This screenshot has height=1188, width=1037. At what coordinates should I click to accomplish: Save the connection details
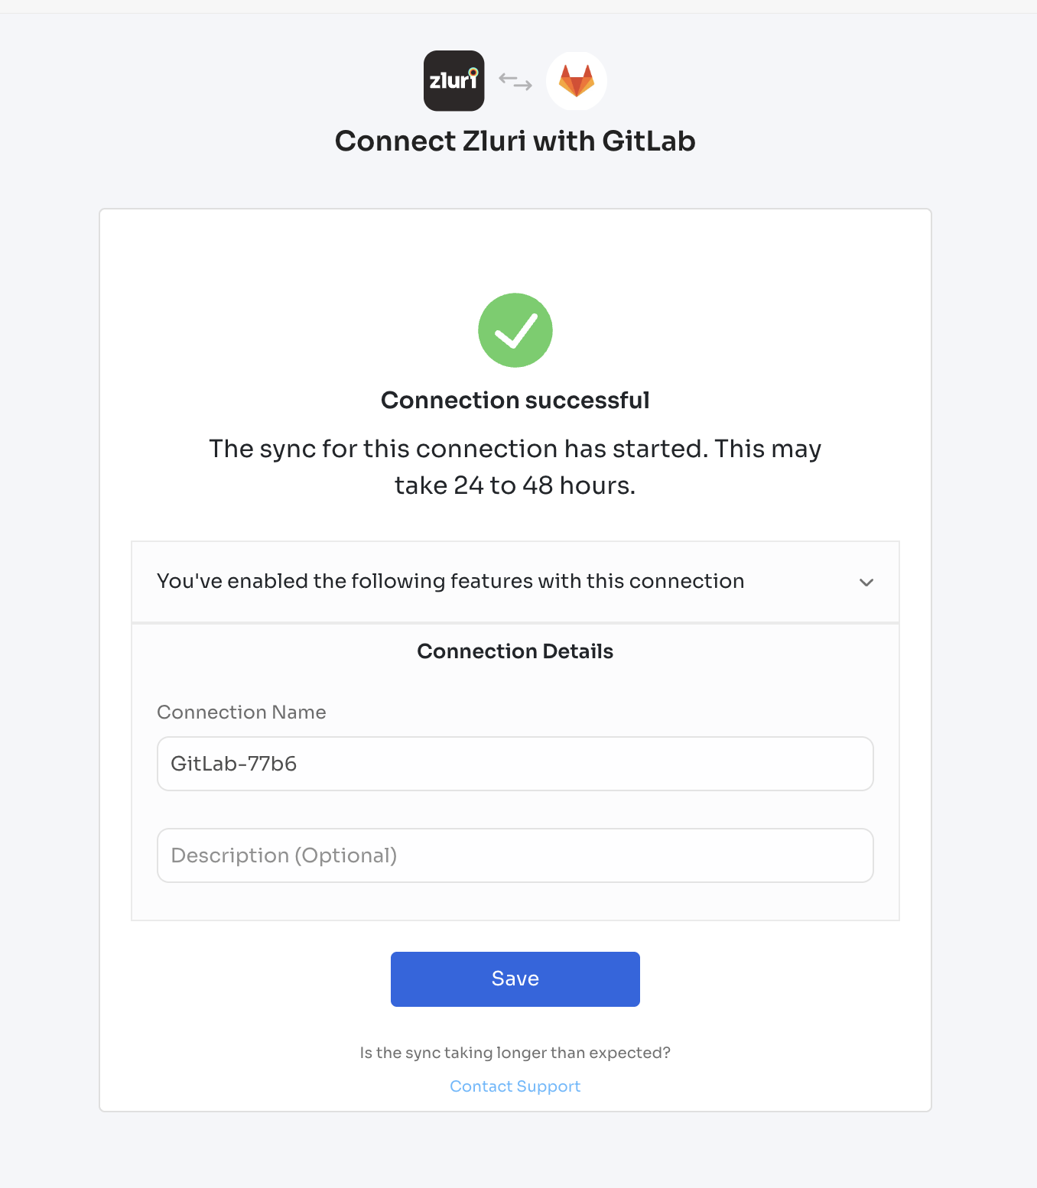tap(515, 979)
